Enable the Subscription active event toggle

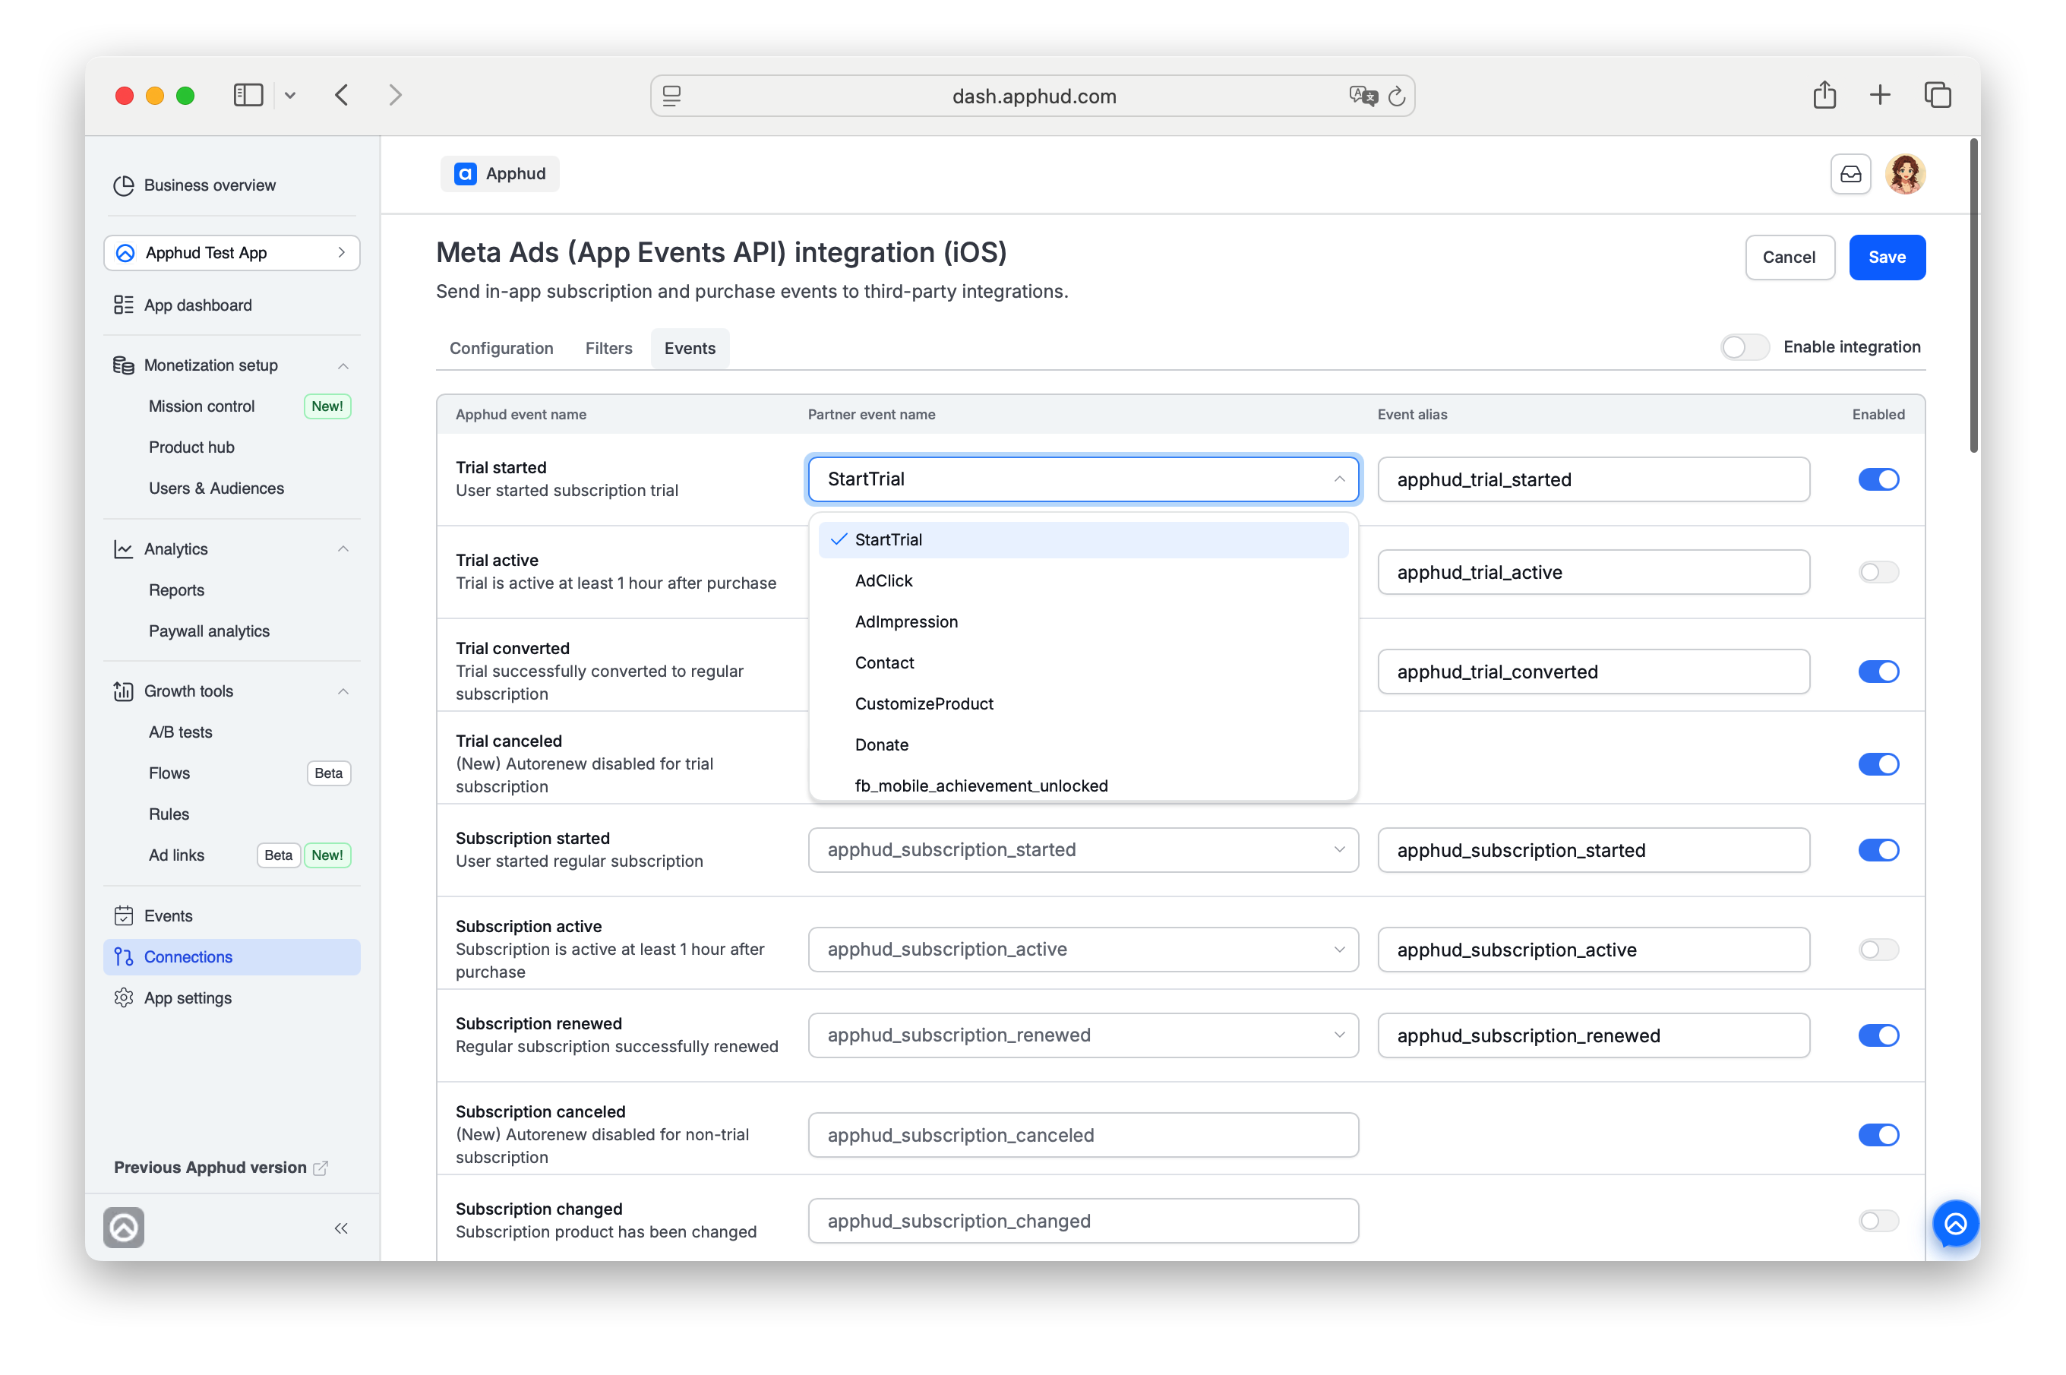1878,950
